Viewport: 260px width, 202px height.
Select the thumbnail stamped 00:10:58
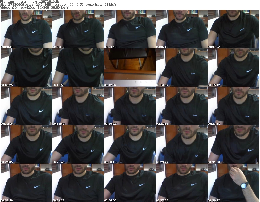coord(78,68)
